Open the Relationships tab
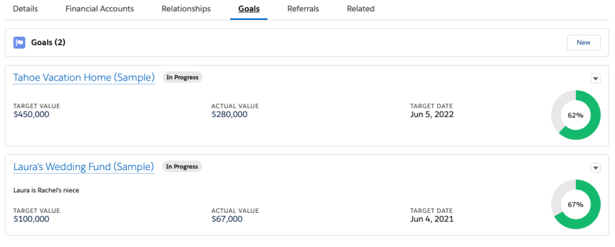The image size is (615, 247). pos(186,9)
